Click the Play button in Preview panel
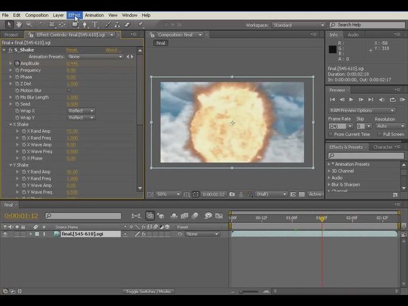 coord(352,100)
